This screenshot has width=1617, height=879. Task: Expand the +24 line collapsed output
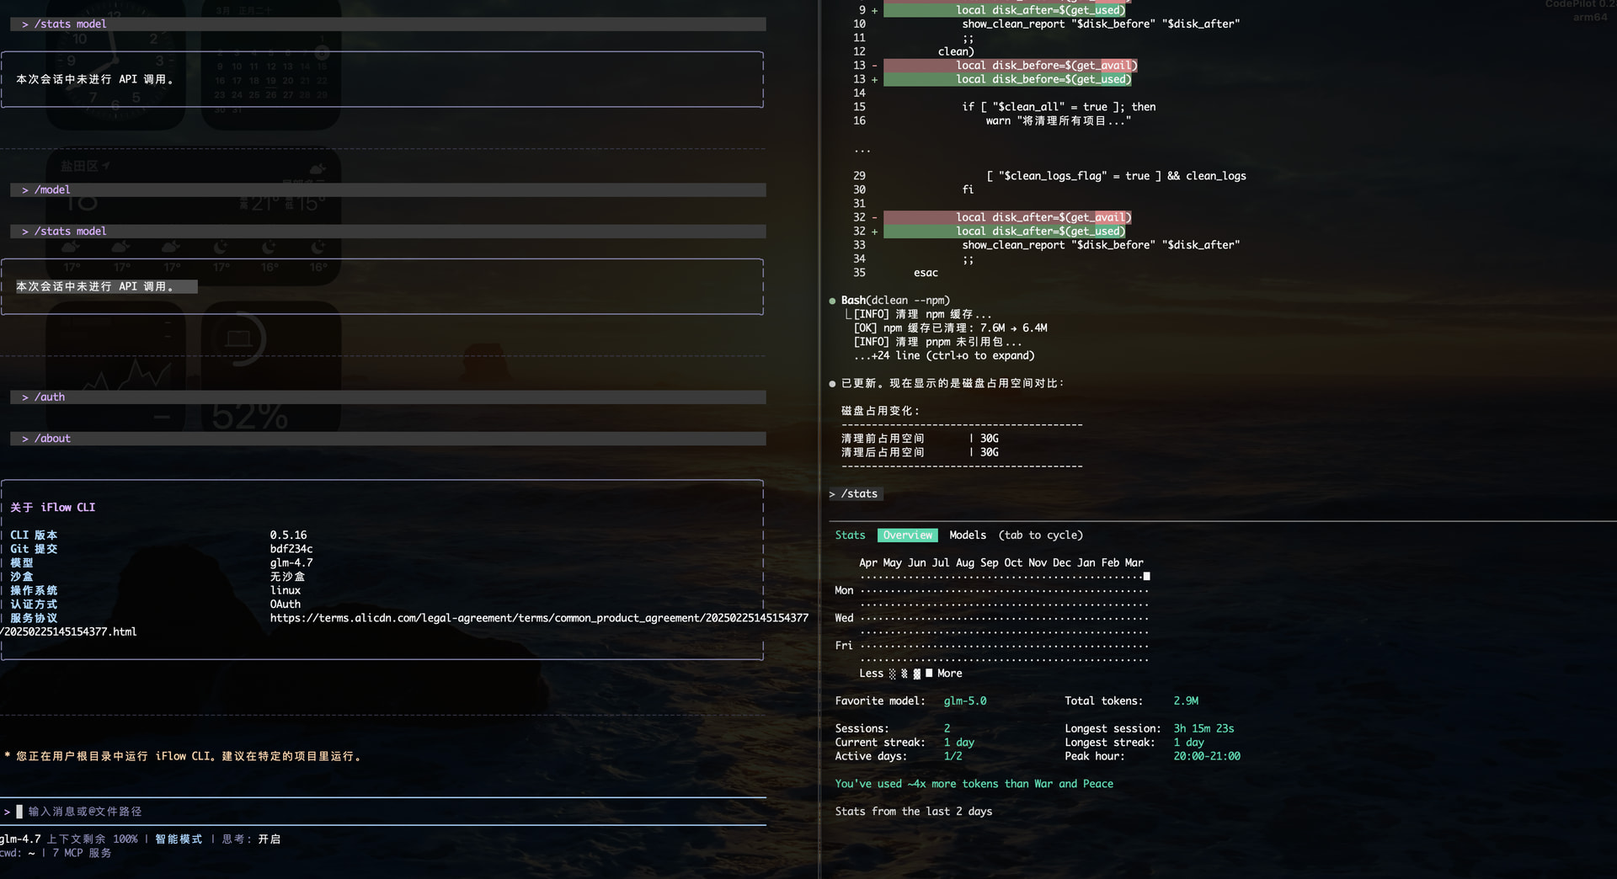(x=943, y=356)
